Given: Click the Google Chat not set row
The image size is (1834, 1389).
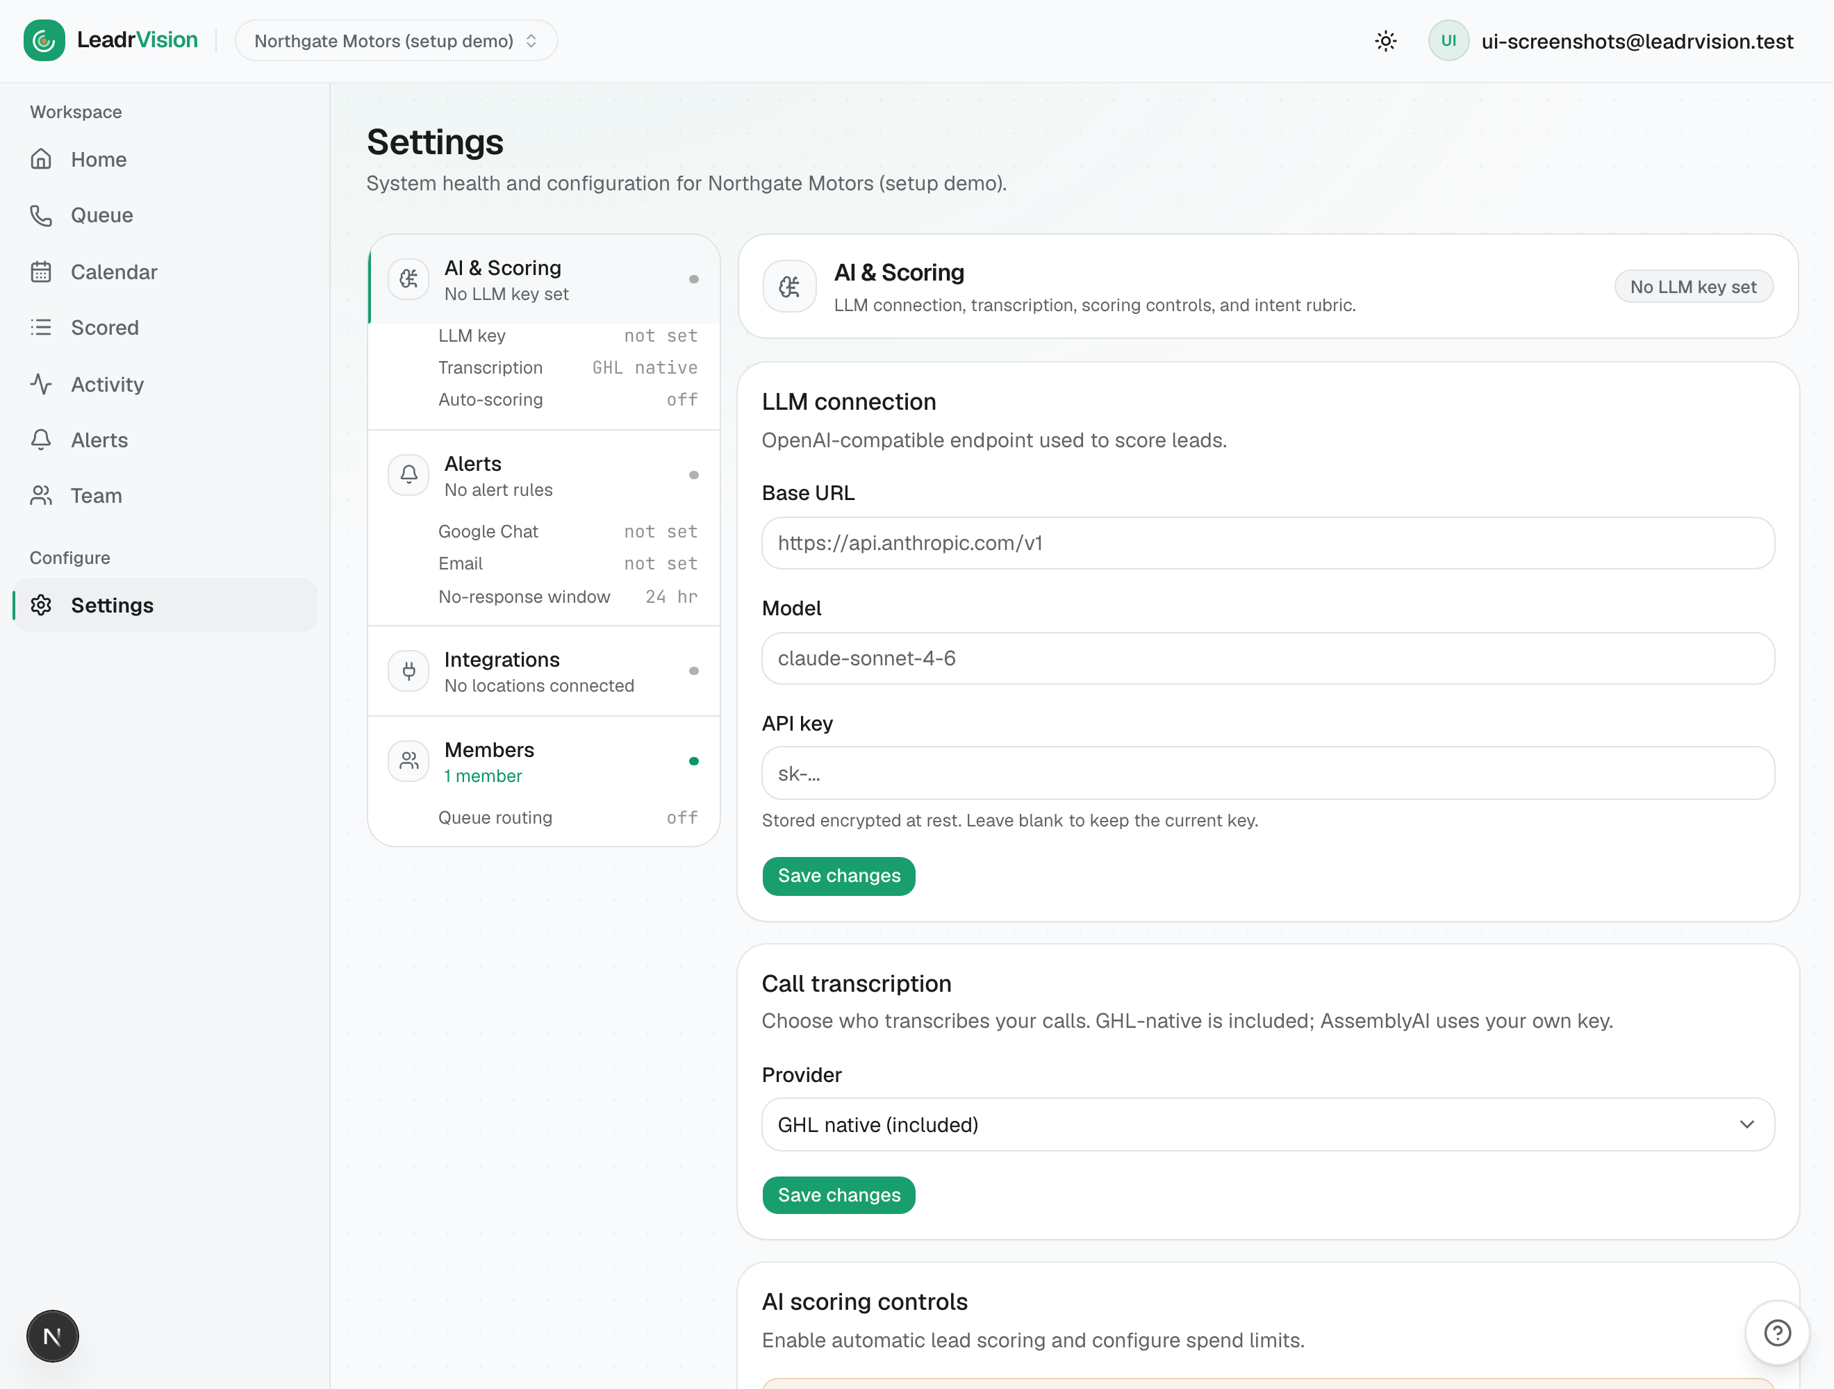Looking at the screenshot, I should pos(568,531).
